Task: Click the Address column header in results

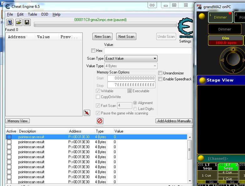Action: [x=20, y=37]
